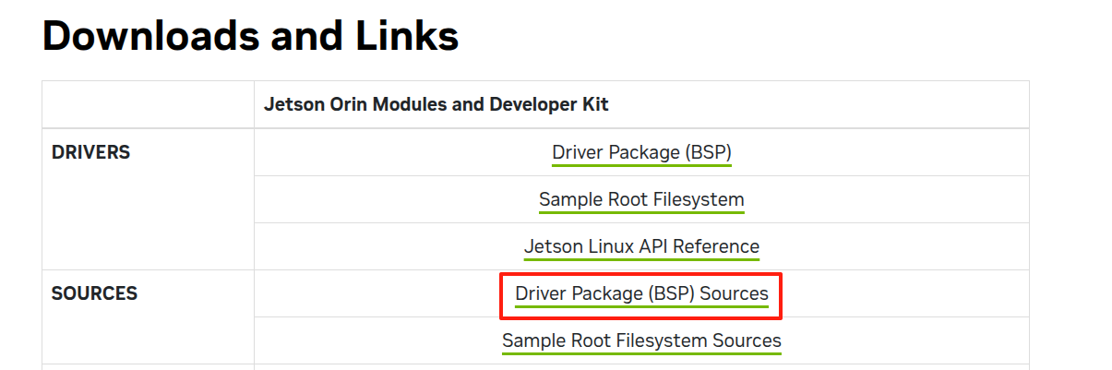Image resolution: width=1112 pixels, height=370 pixels.
Task: Open the Driver Package (BSP) link
Action: point(641,152)
